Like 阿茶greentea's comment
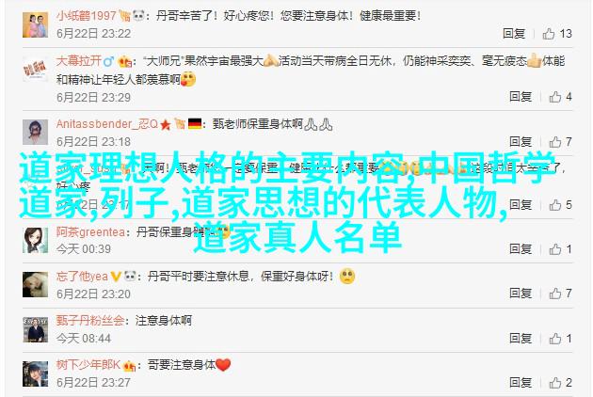This screenshot has height=397, width=593. tap(555, 248)
